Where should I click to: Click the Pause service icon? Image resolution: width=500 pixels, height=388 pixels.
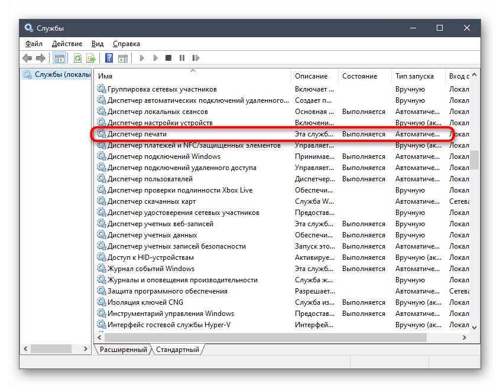pyautogui.click(x=182, y=58)
